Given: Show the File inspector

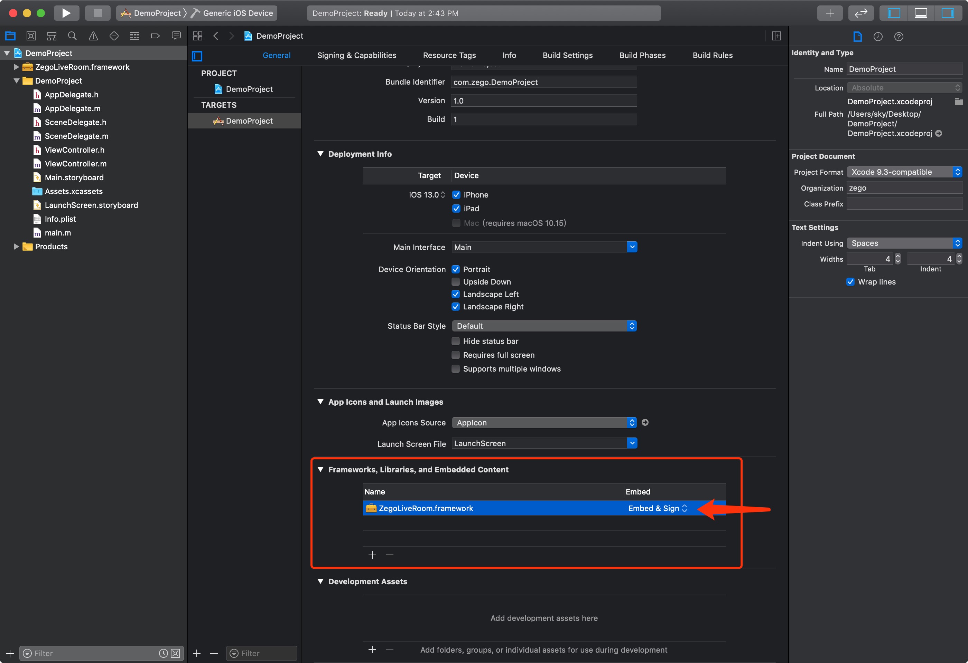Looking at the screenshot, I should [x=857, y=37].
